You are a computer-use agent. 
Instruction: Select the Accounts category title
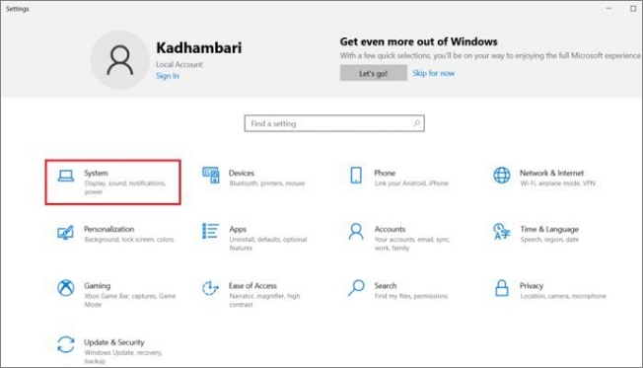coord(390,229)
